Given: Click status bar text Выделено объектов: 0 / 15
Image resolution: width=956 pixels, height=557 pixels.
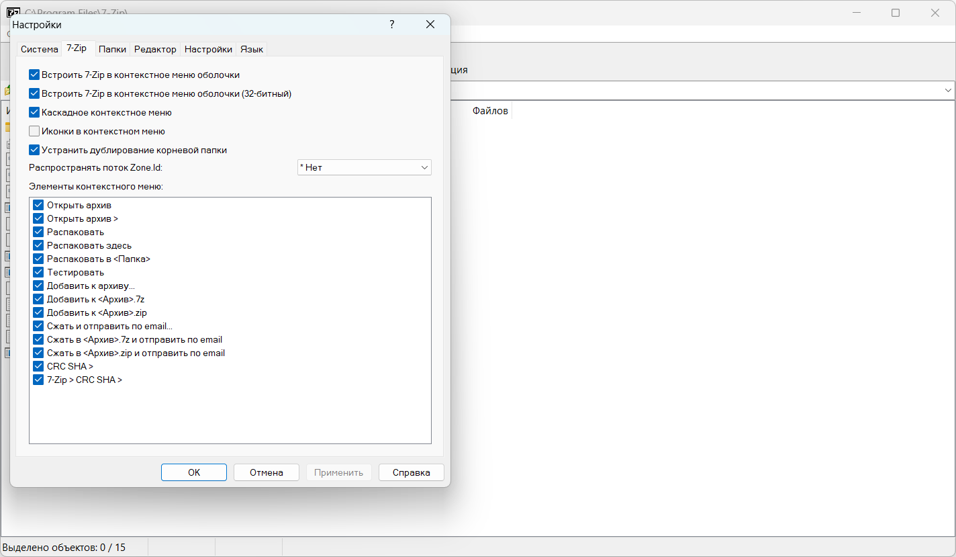Looking at the screenshot, I should point(64,547).
